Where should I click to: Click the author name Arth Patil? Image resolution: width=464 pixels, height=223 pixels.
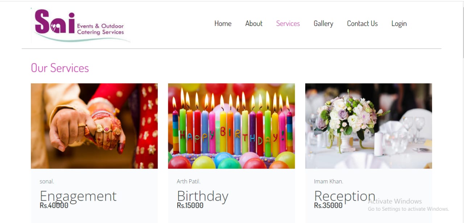pos(188,181)
